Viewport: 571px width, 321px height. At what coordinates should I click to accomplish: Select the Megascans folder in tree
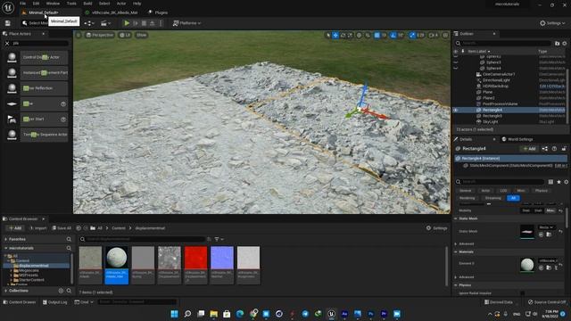tap(29, 270)
